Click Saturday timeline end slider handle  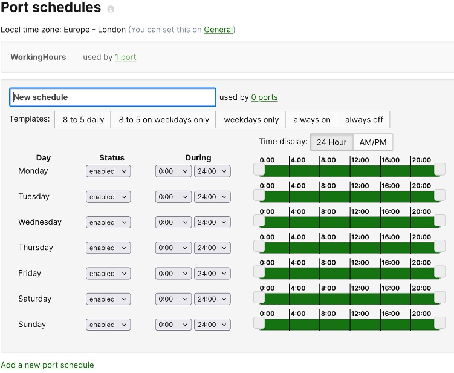tap(439, 297)
